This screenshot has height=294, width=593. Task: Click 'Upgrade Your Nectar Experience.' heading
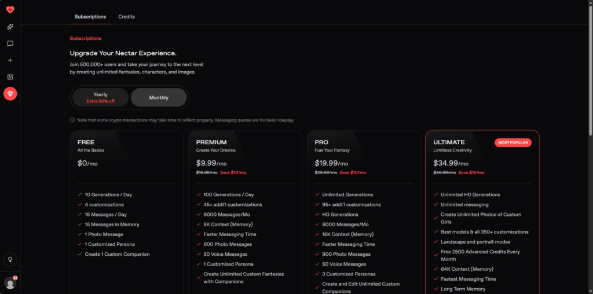123,53
